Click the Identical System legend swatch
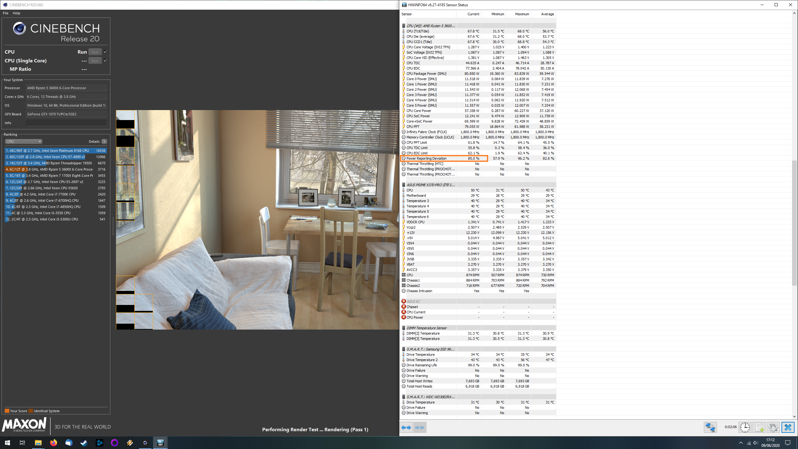 pyautogui.click(x=31, y=411)
